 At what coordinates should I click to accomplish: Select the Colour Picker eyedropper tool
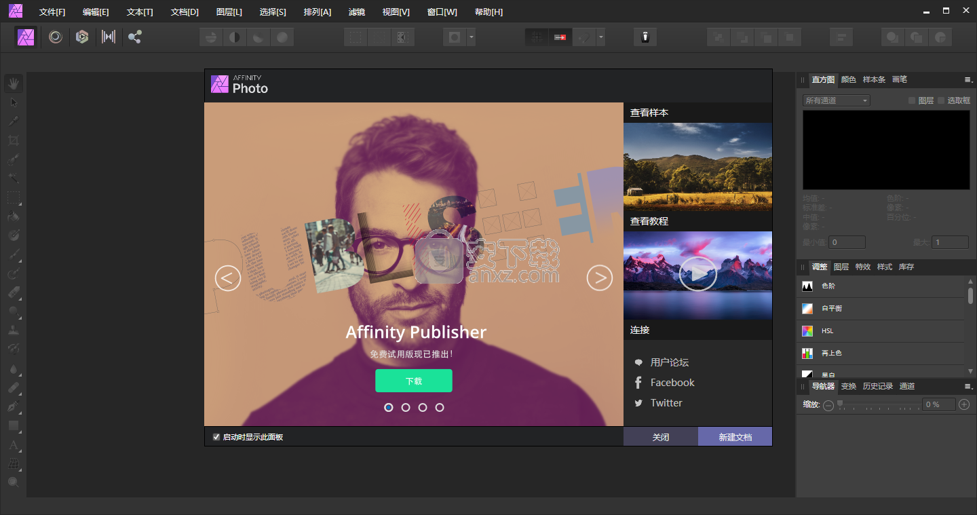click(14, 121)
